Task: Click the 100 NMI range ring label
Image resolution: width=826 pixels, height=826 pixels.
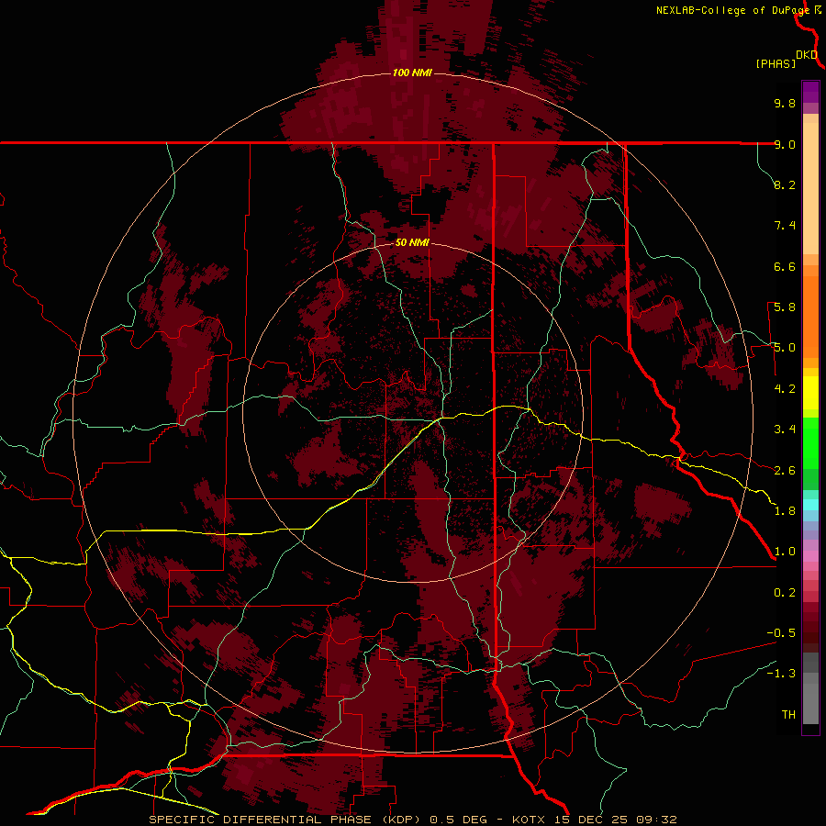Action: click(x=412, y=73)
